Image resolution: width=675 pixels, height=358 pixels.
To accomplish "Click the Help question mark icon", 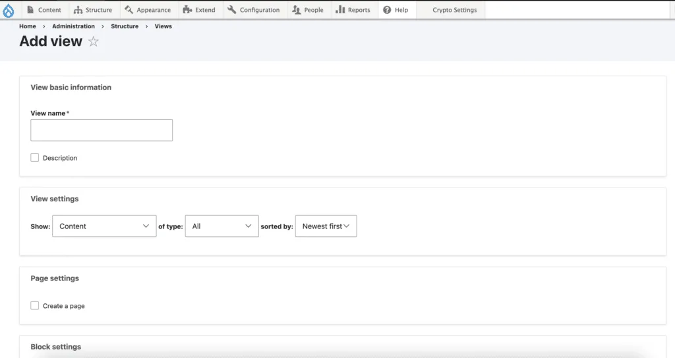I will pos(387,9).
